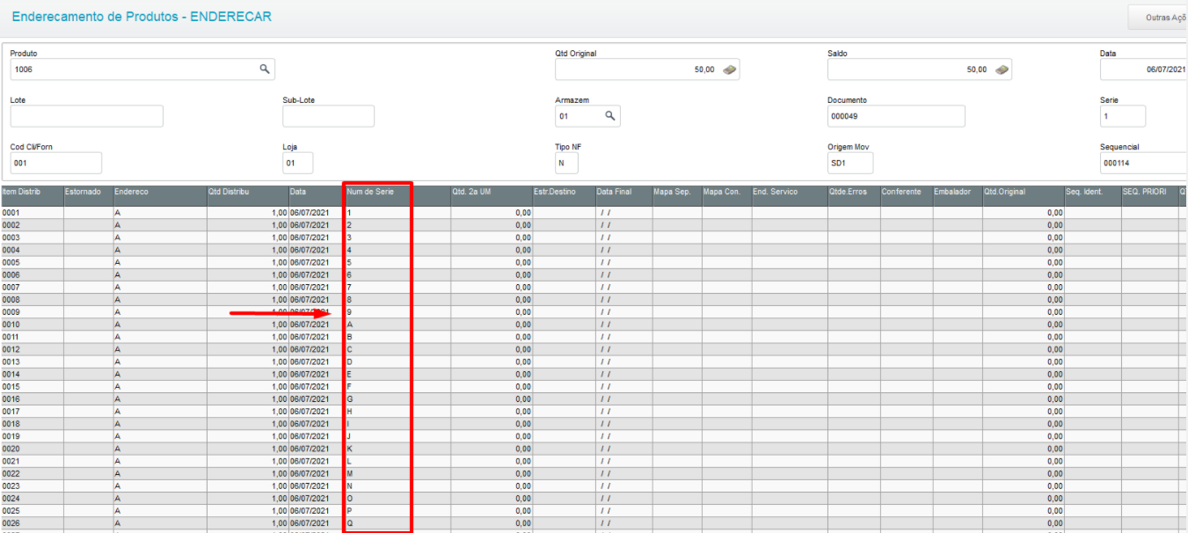Focus the Data field showing 06/07/2021
Image resolution: width=1188 pixels, height=533 pixels.
click(1143, 69)
